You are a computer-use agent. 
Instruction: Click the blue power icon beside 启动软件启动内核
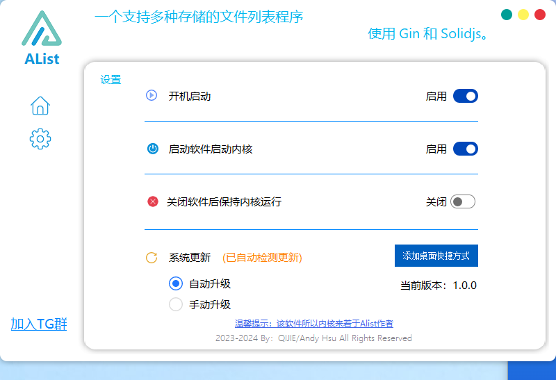(153, 149)
